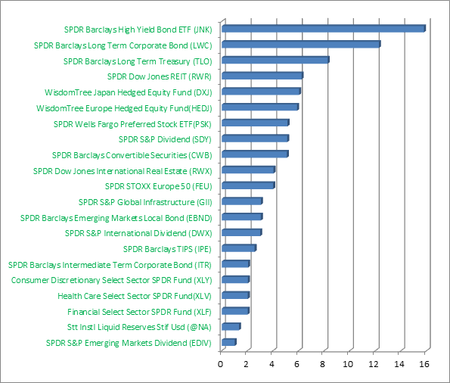Select the axis value 14
Image resolution: width=450 pixels, height=383 pixels.
(x=399, y=364)
